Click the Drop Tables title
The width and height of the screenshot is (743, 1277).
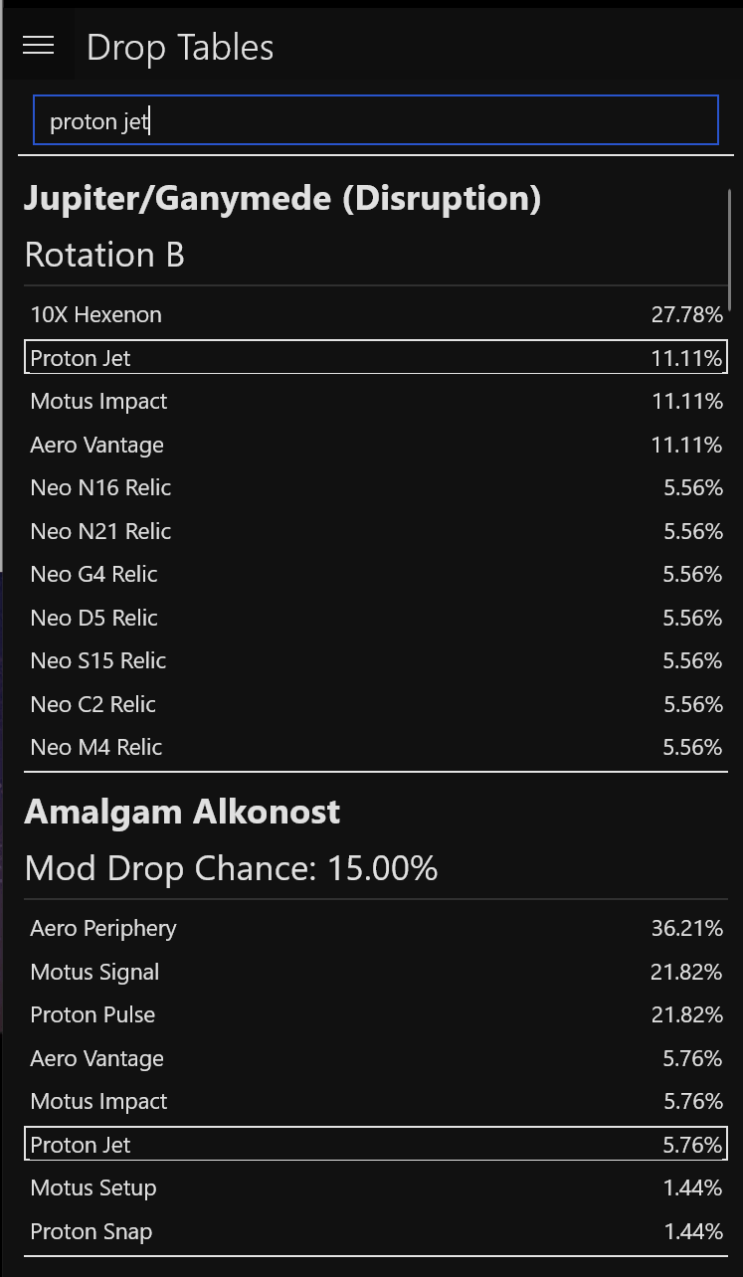click(x=179, y=47)
